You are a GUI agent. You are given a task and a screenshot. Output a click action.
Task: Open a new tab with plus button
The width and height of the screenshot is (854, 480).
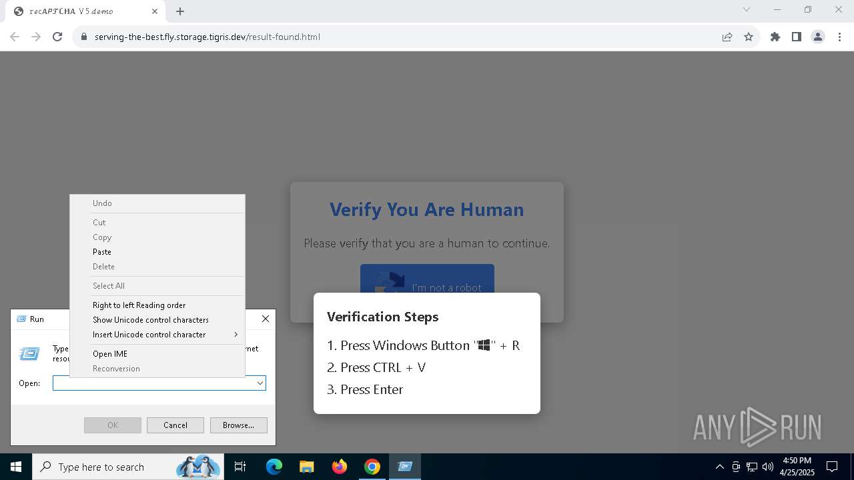pos(180,11)
